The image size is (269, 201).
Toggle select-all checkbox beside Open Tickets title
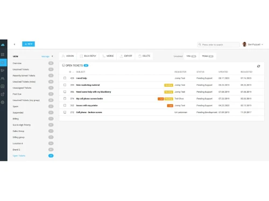click(x=63, y=65)
